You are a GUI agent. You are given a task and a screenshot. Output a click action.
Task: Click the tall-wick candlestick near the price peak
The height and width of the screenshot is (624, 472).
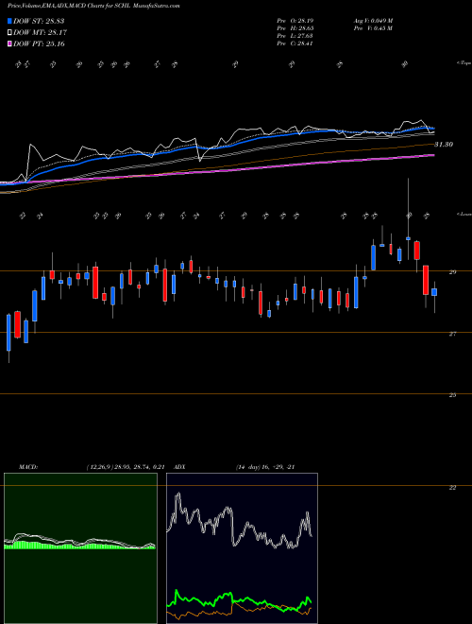(408, 238)
